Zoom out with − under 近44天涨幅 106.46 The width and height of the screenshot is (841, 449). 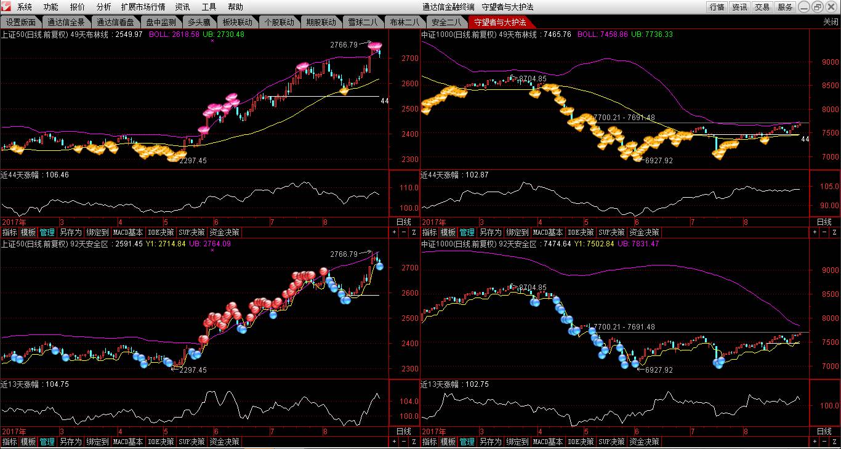[404, 232]
